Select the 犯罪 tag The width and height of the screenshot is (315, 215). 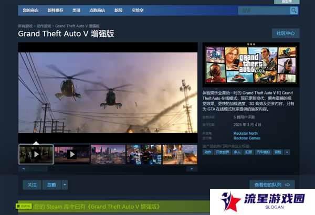tap(248, 152)
